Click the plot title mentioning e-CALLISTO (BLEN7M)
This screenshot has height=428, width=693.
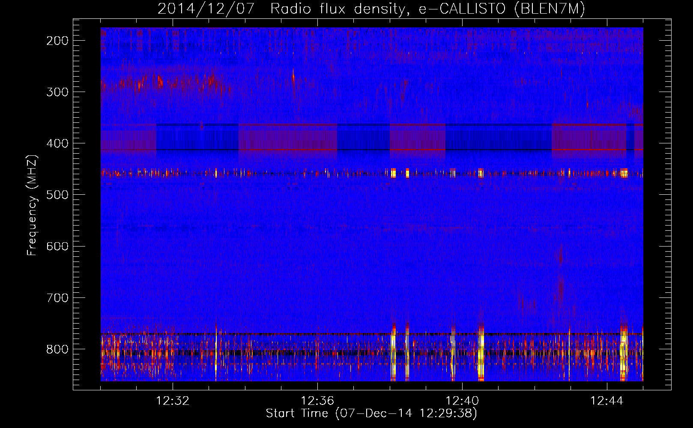point(371,9)
